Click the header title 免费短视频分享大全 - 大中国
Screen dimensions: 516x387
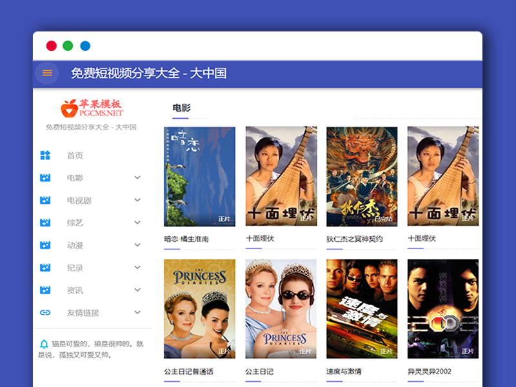pyautogui.click(x=149, y=73)
